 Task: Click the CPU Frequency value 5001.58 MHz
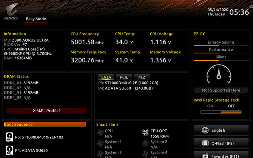click(x=87, y=42)
